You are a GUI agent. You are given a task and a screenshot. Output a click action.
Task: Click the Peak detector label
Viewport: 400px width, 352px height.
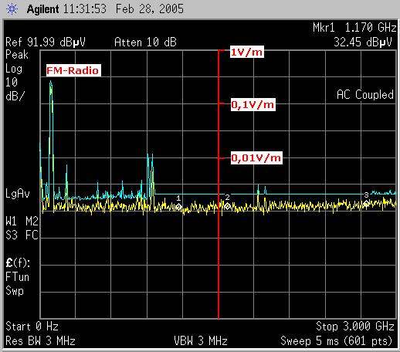click(x=17, y=55)
